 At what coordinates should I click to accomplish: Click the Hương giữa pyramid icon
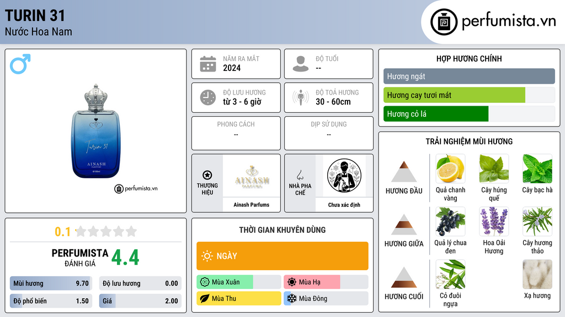click(404, 225)
